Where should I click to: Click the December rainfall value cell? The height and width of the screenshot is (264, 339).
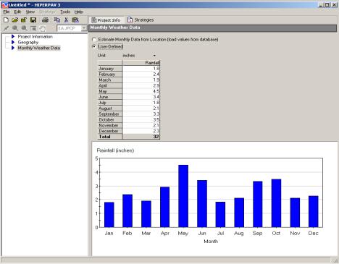(x=141, y=131)
